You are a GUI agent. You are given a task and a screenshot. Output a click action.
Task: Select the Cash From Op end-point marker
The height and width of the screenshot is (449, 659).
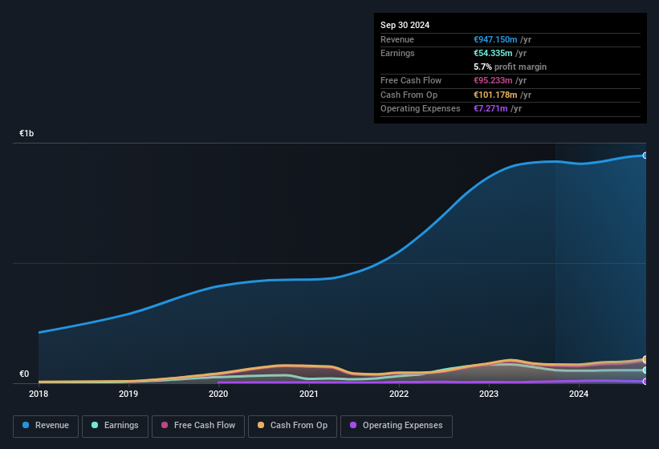[645, 358]
